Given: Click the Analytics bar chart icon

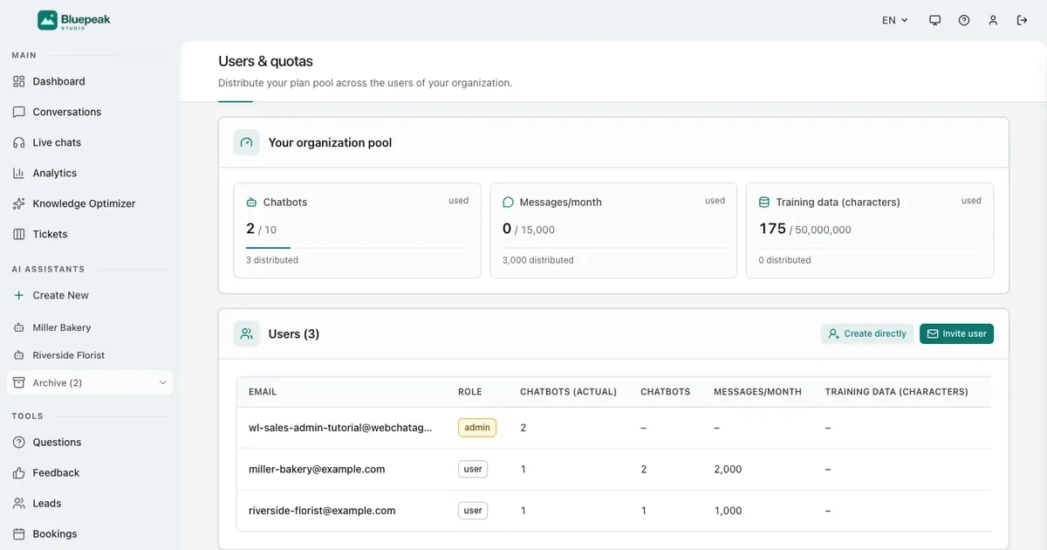Looking at the screenshot, I should pyautogui.click(x=19, y=173).
